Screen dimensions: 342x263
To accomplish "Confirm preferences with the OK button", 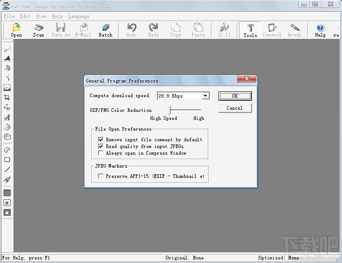I will click(235, 96).
